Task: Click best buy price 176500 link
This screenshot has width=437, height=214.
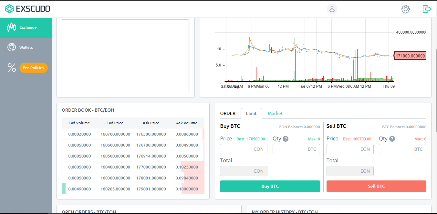Action: (257, 139)
